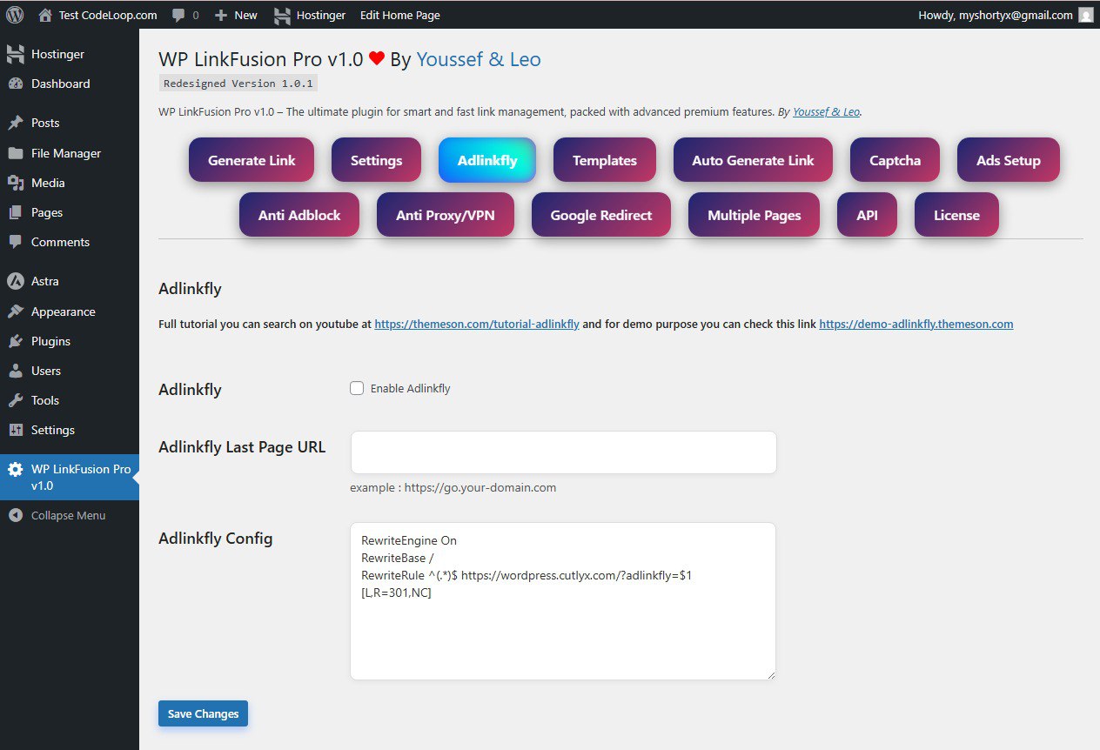Open the Google Redirect tab
The width and height of the screenshot is (1100, 750).
coord(601,215)
